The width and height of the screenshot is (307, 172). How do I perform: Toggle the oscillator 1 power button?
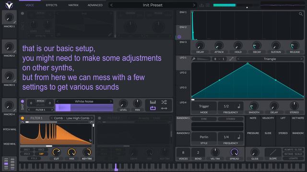click(x=23, y=13)
